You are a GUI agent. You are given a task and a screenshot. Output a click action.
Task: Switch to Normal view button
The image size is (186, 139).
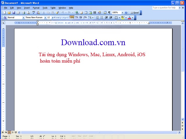3,132
